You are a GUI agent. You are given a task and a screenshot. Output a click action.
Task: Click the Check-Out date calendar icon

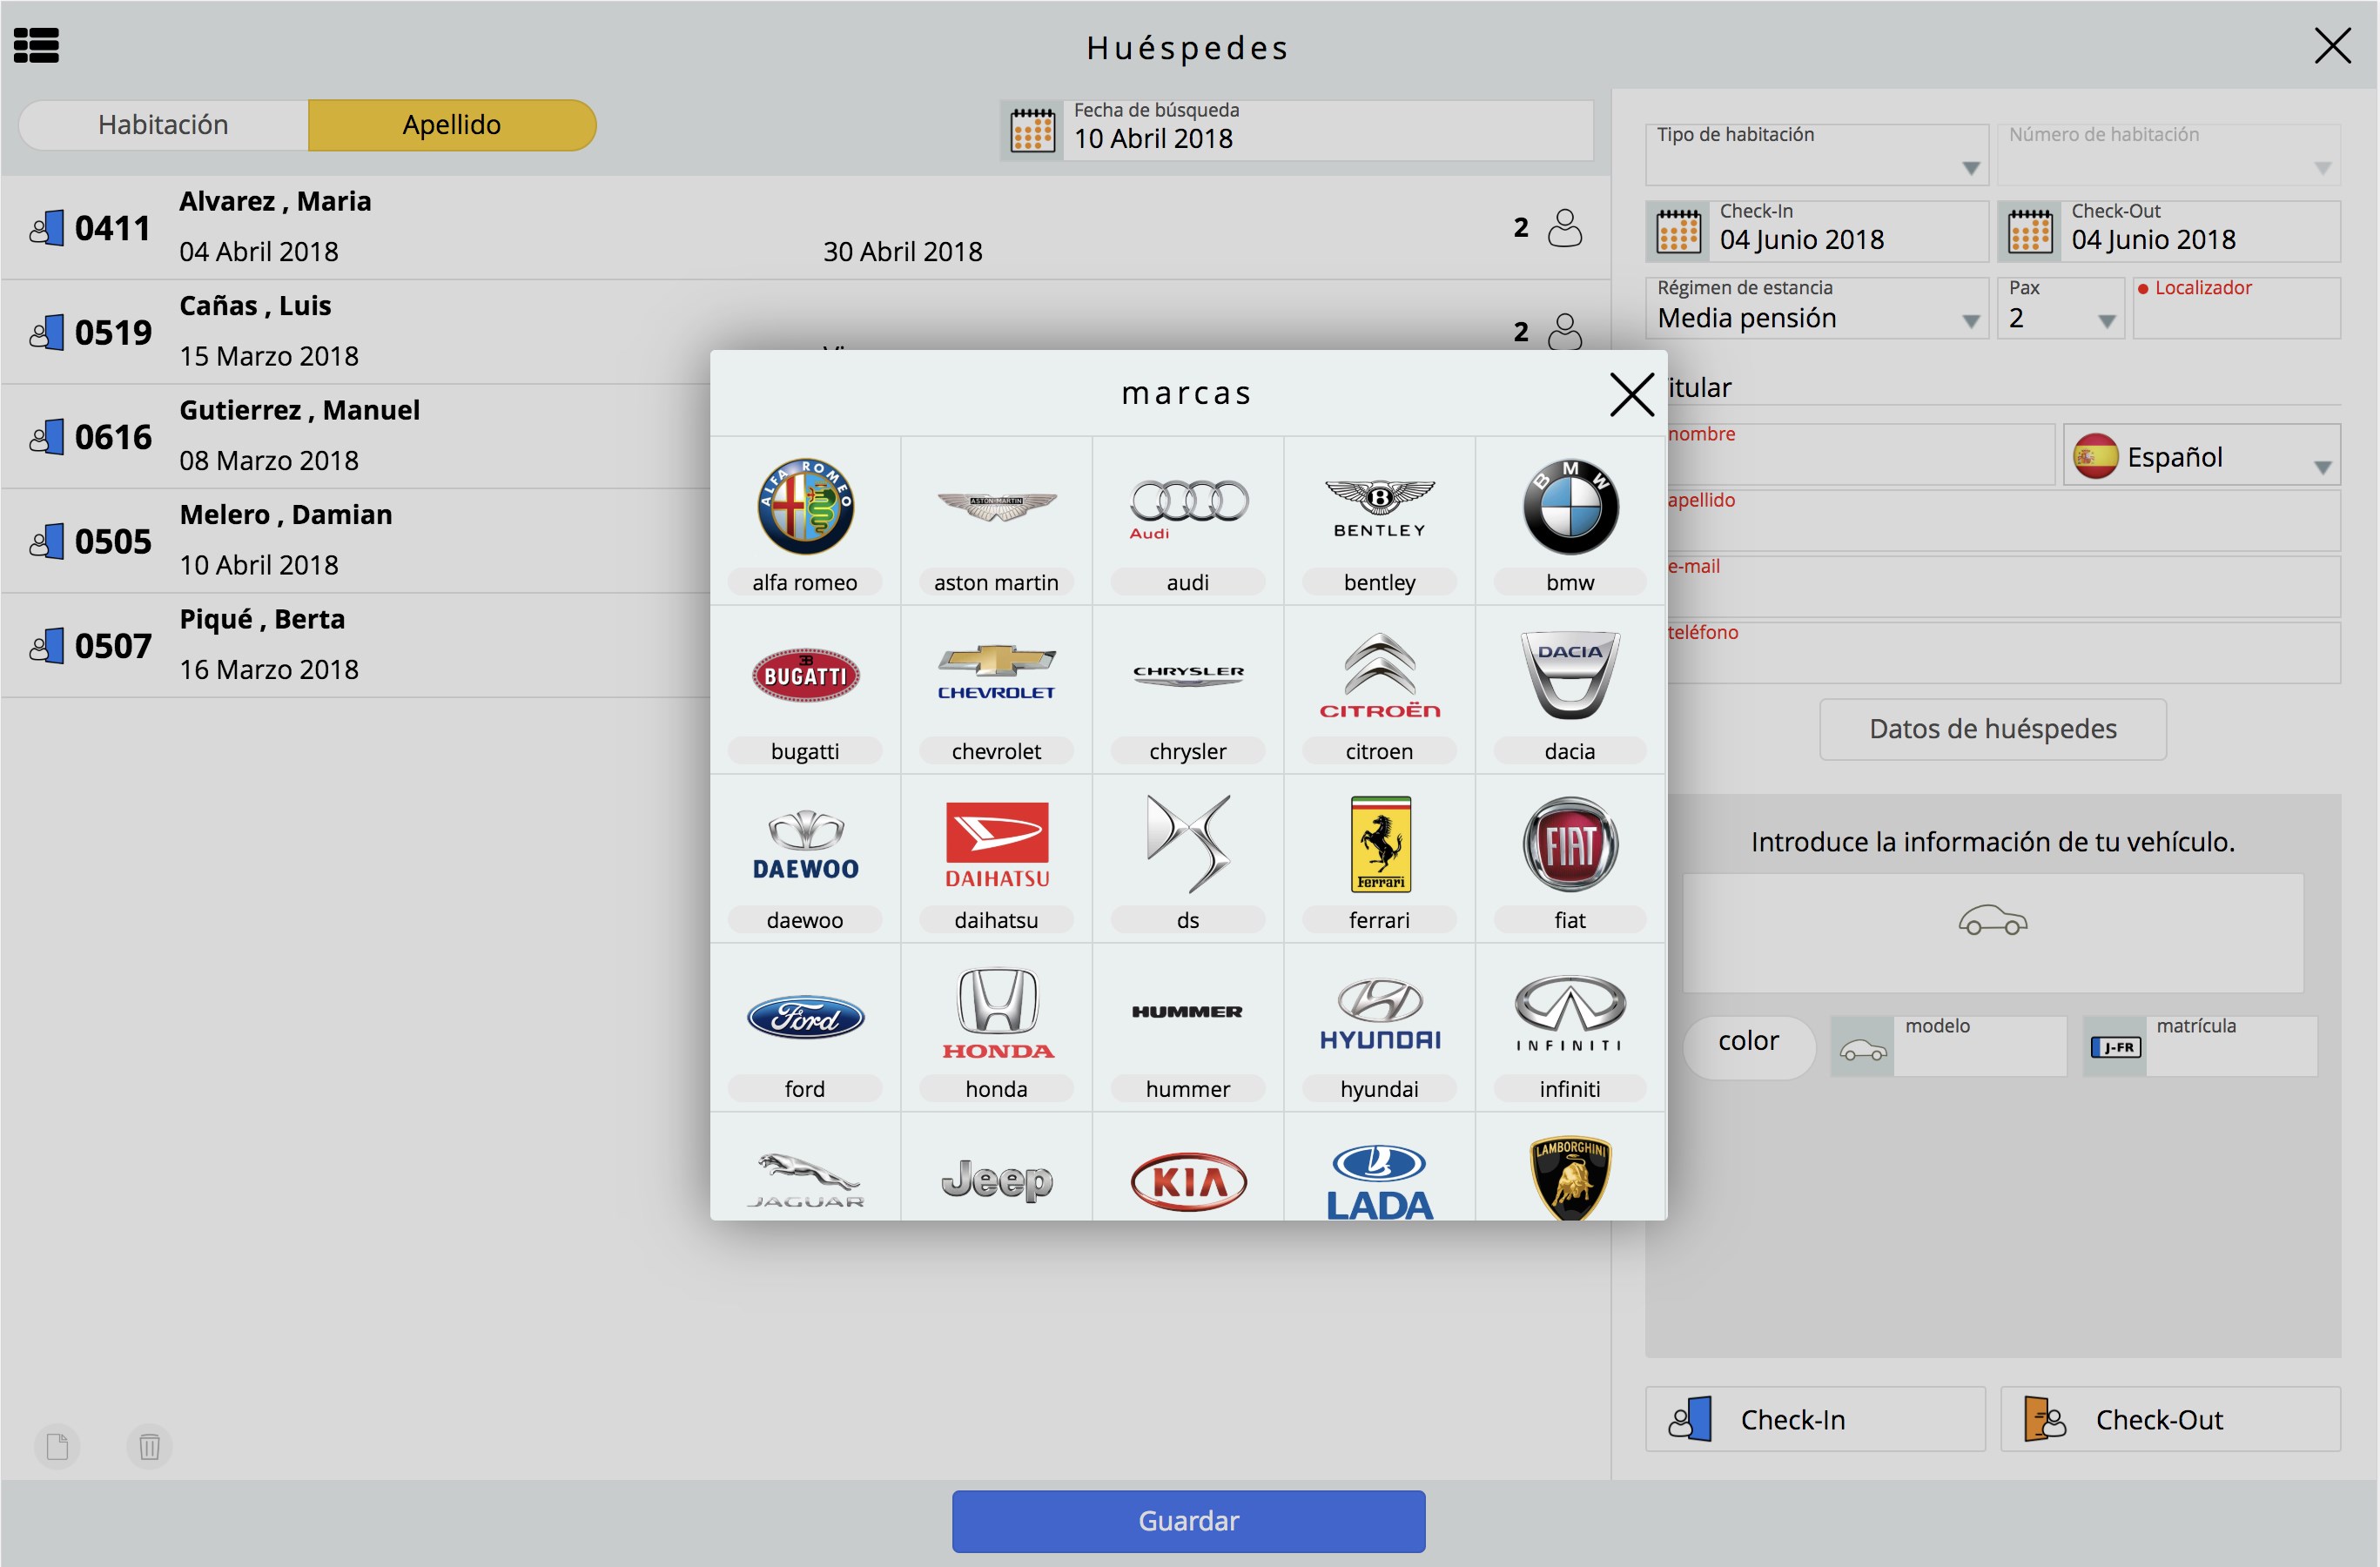tap(2030, 231)
